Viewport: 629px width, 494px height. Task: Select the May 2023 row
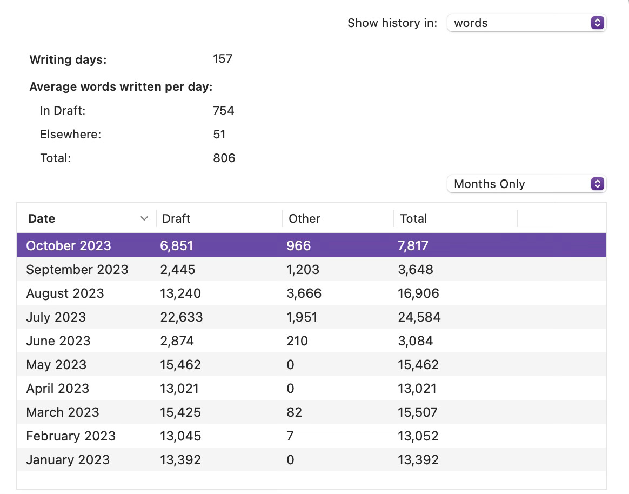[x=312, y=364]
